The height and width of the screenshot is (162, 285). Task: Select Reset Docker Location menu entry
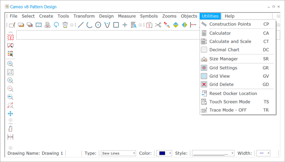click(238, 93)
